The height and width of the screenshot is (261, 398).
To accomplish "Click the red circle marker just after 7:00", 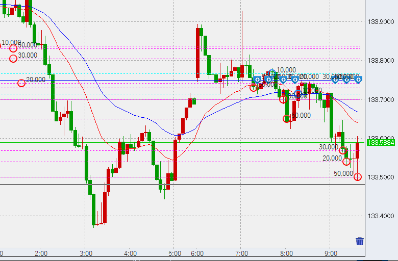I will point(254,88).
